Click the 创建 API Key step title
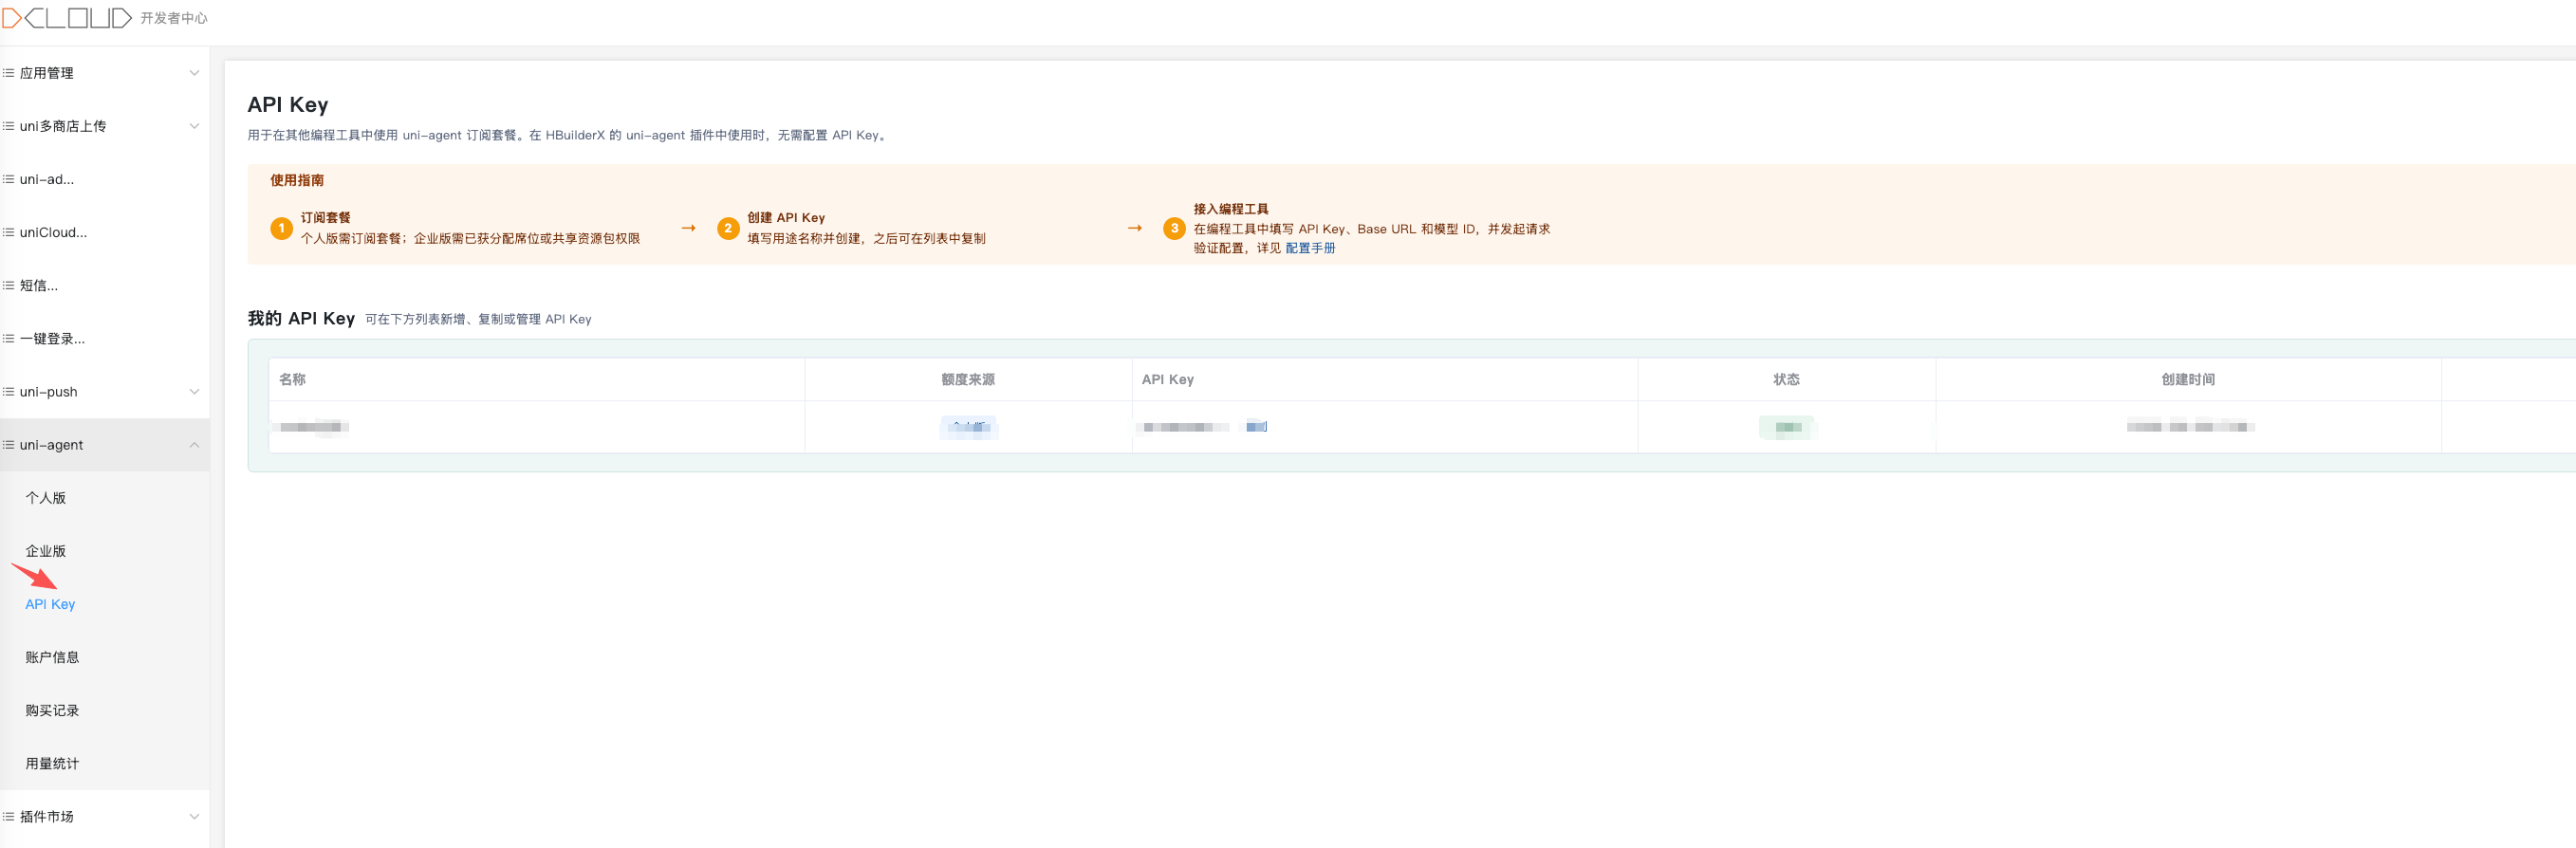This screenshot has width=2576, height=848. tap(786, 217)
